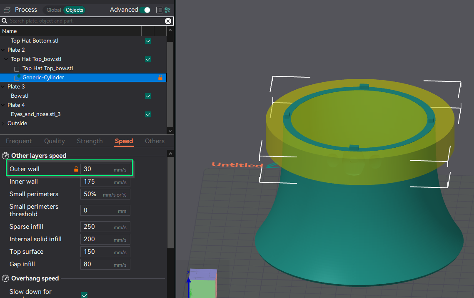
Task: Click the orange lock on Generic-Cylinder row
Action: click(160, 78)
